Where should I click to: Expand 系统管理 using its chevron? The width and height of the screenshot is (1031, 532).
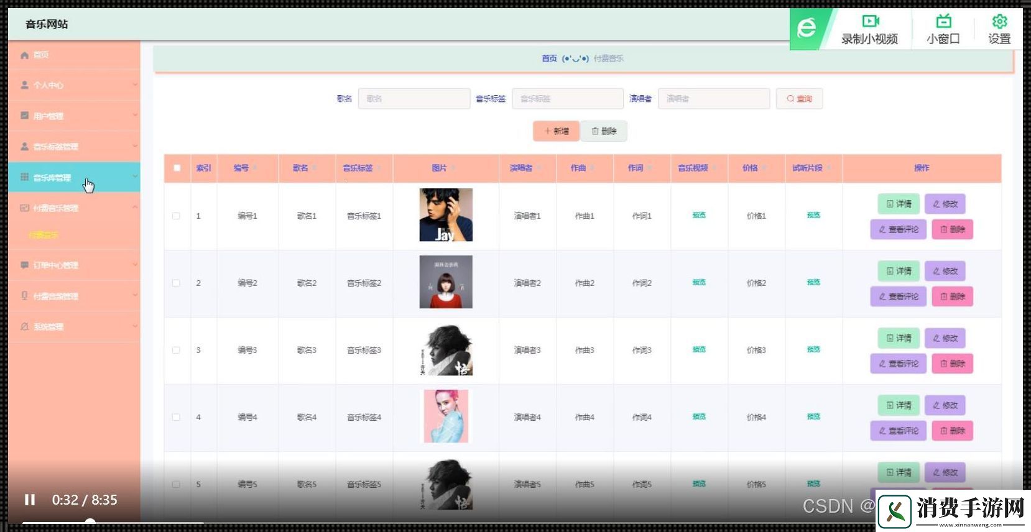[135, 326]
